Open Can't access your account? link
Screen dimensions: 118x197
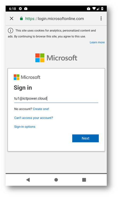pyautogui.click(x=33, y=118)
